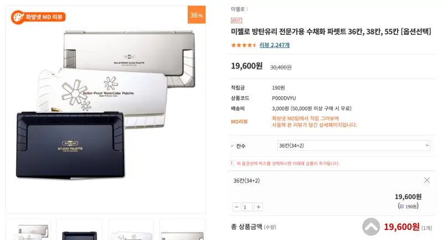Click the 화방넷 MD 리뷰 palette badge
Viewport: 443px width, 240px height.
click(x=38, y=17)
